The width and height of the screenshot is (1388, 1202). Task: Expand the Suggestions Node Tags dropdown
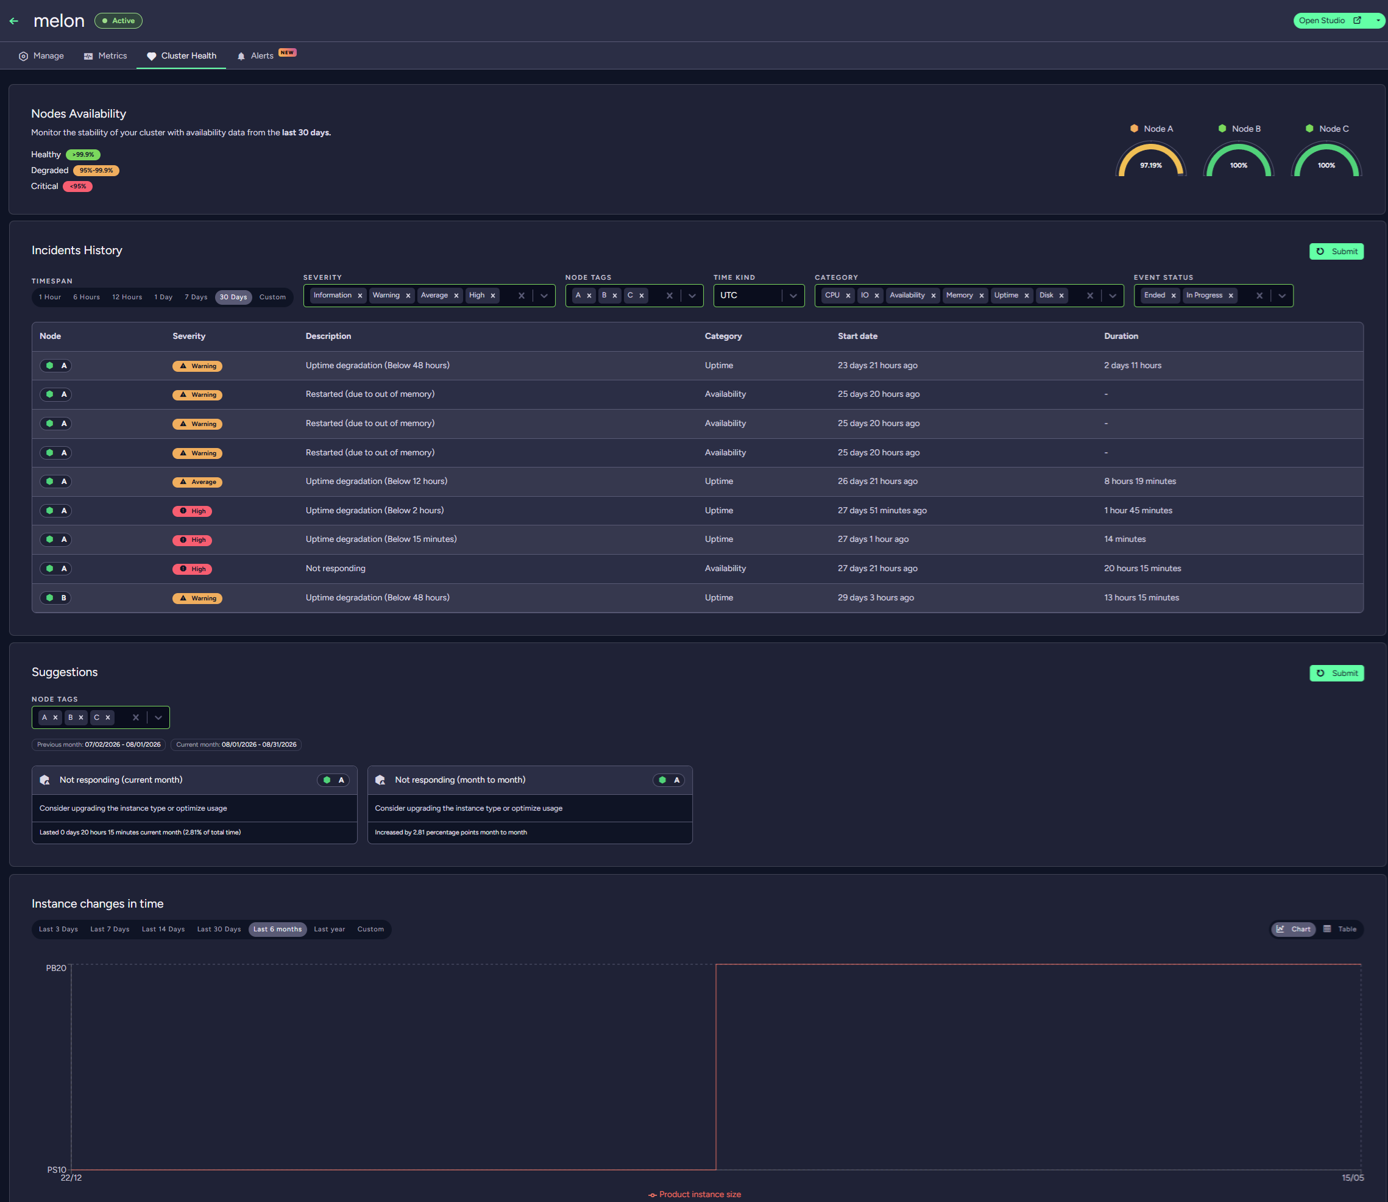(158, 717)
